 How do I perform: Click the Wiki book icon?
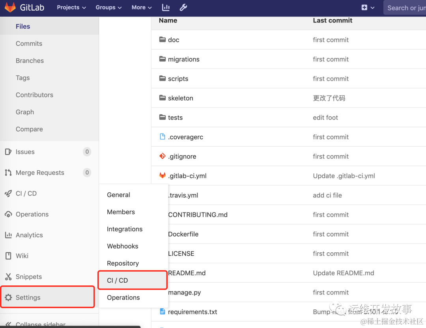pos(8,256)
